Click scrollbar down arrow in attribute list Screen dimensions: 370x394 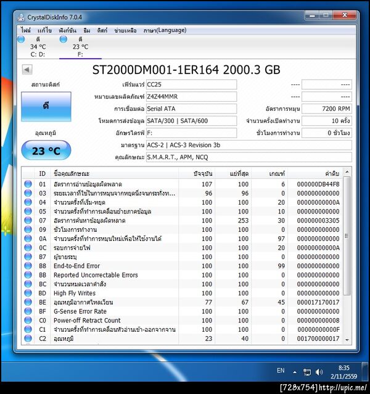coord(347,340)
